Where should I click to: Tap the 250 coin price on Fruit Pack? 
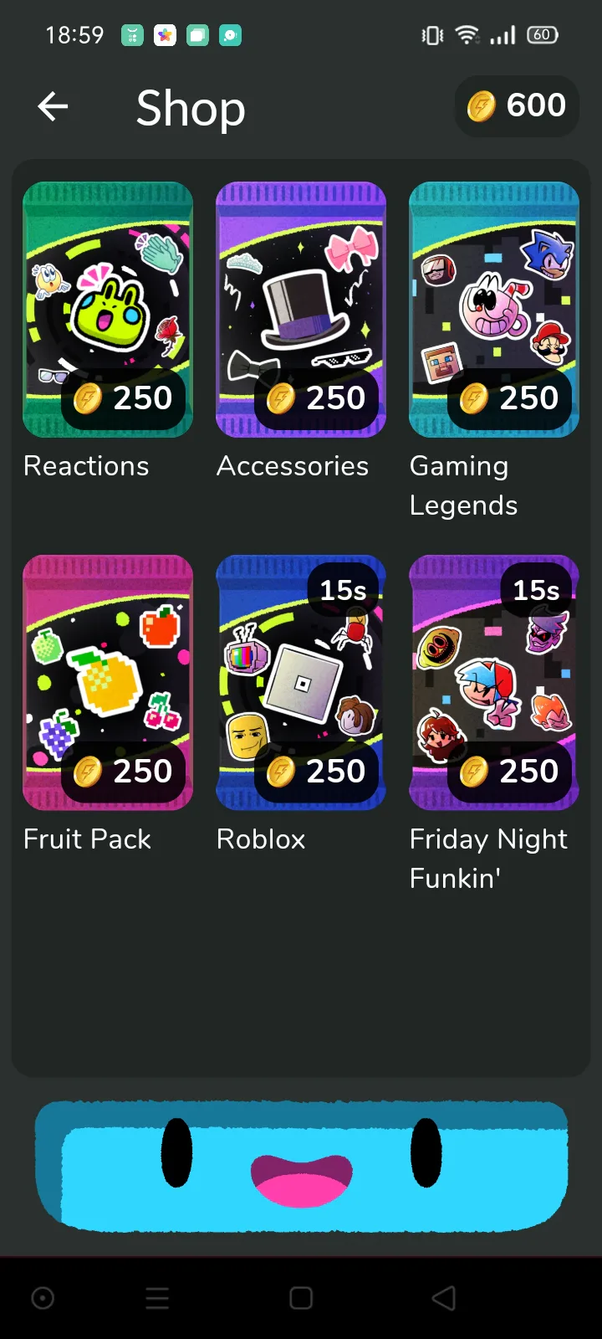pos(123,772)
